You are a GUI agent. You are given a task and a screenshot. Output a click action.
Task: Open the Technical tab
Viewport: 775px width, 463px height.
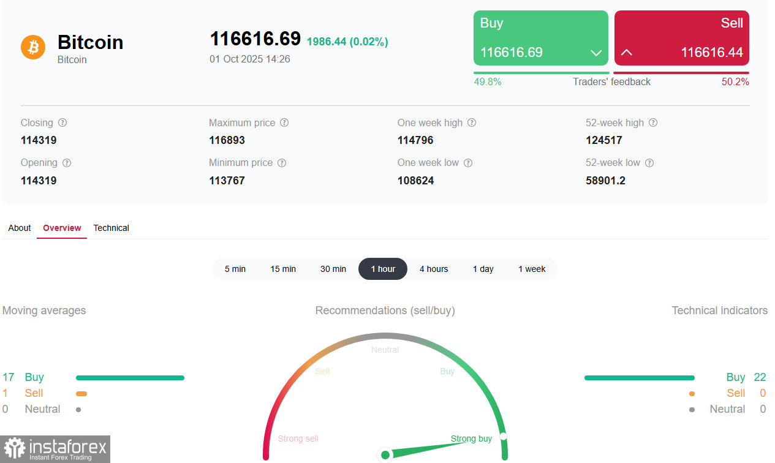click(x=111, y=228)
